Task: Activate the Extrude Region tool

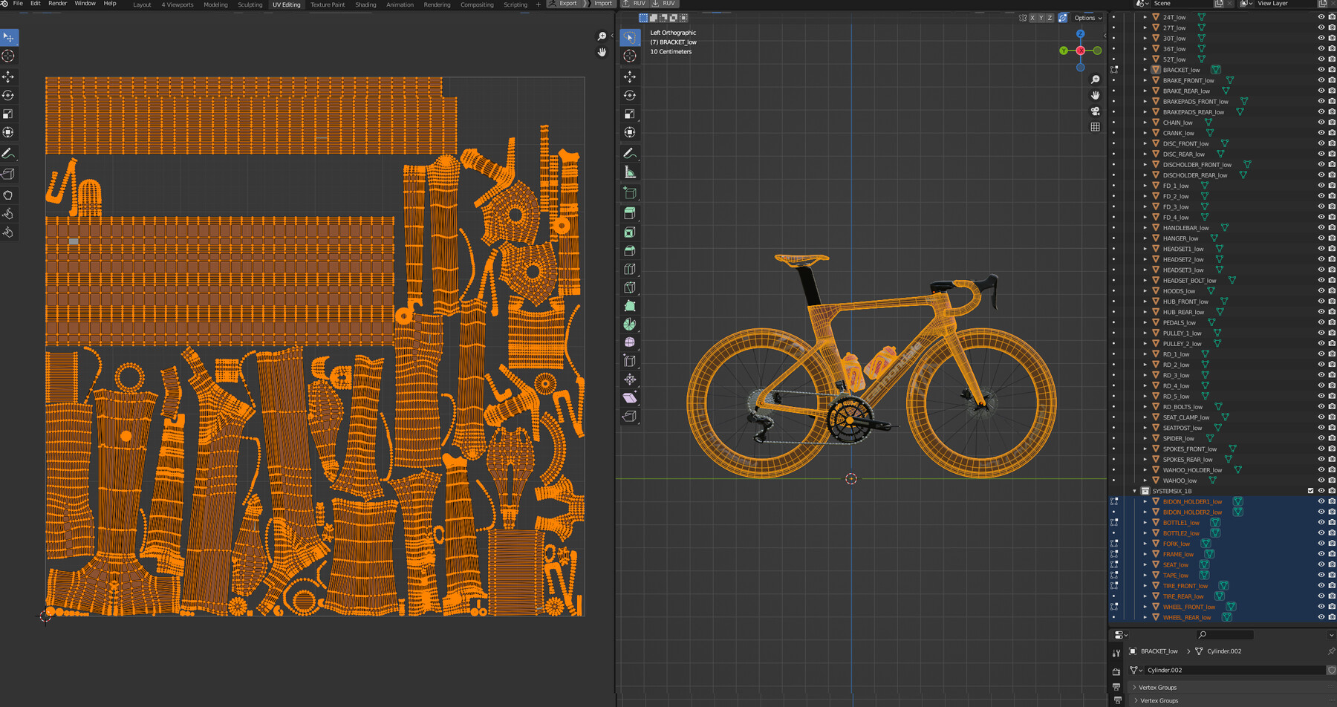Action: (x=630, y=214)
